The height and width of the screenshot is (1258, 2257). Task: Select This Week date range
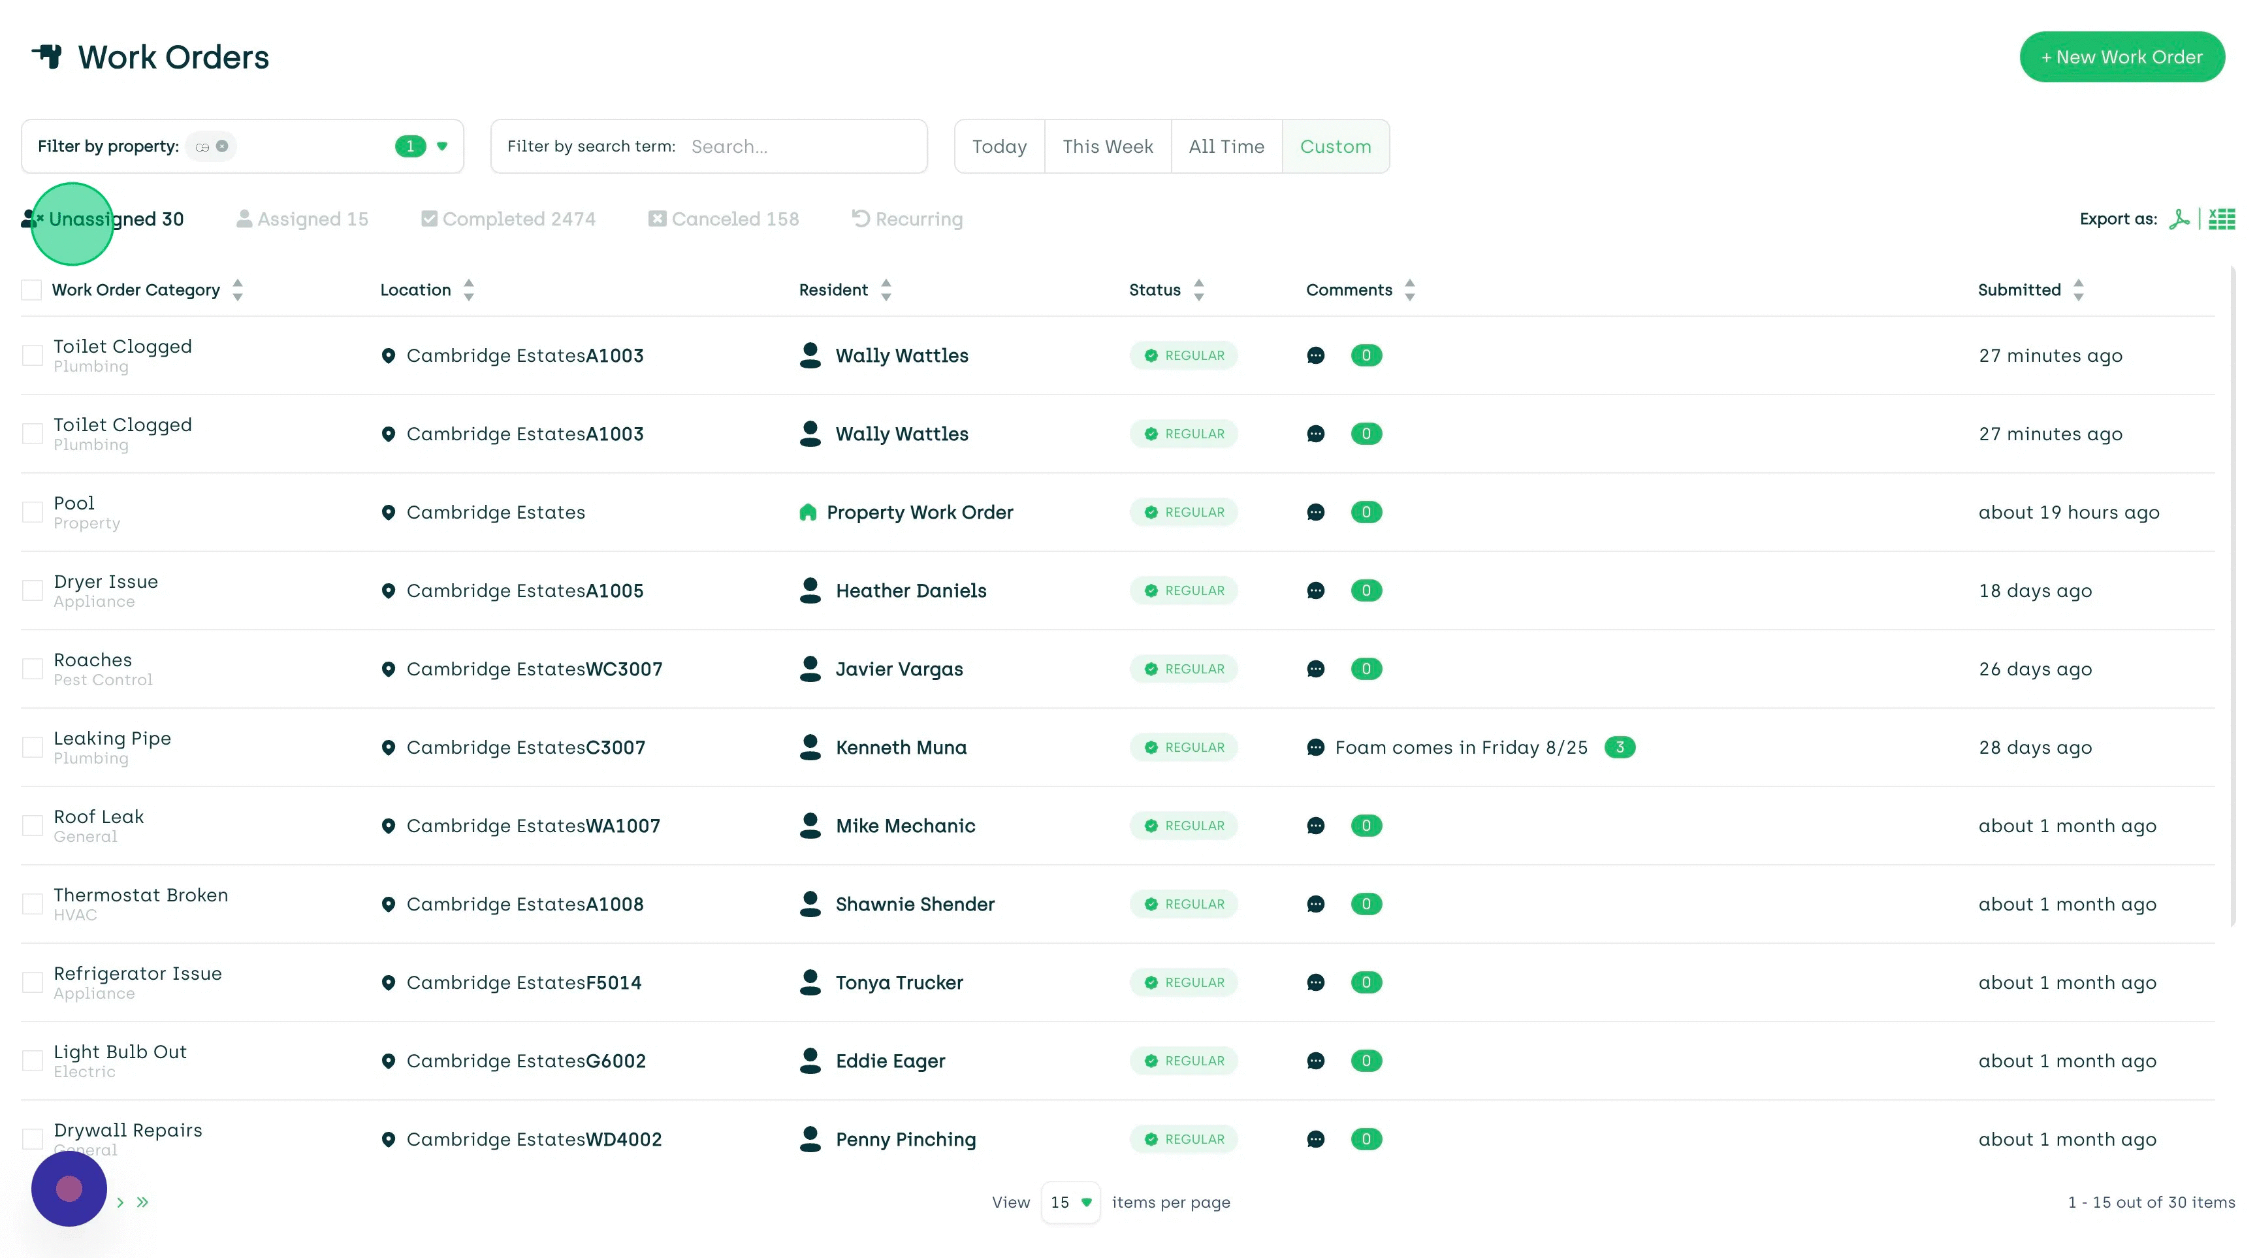[1108, 146]
